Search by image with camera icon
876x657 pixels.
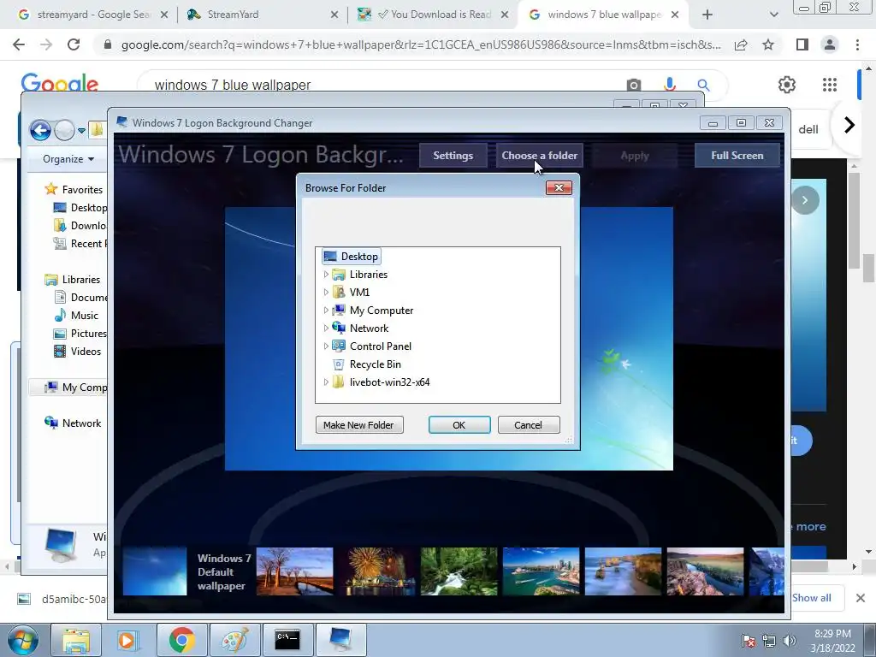[x=634, y=85]
